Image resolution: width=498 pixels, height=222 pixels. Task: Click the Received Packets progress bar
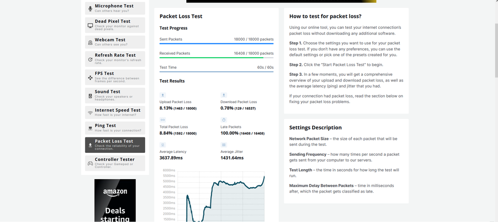[x=216, y=57]
